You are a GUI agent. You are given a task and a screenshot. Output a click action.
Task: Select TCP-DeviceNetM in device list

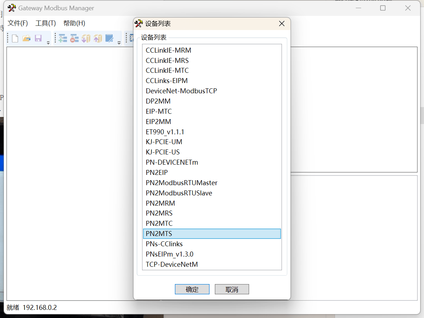212,265
